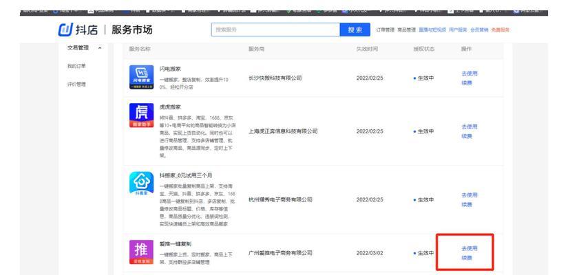Collapse the 交易管理 sidebar section

point(100,48)
